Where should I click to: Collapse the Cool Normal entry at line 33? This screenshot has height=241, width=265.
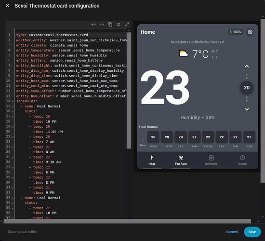[13, 198]
